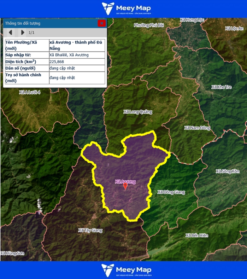Click the Xã A Lưới 4 label
This screenshot has height=279, width=247.
point(30,92)
